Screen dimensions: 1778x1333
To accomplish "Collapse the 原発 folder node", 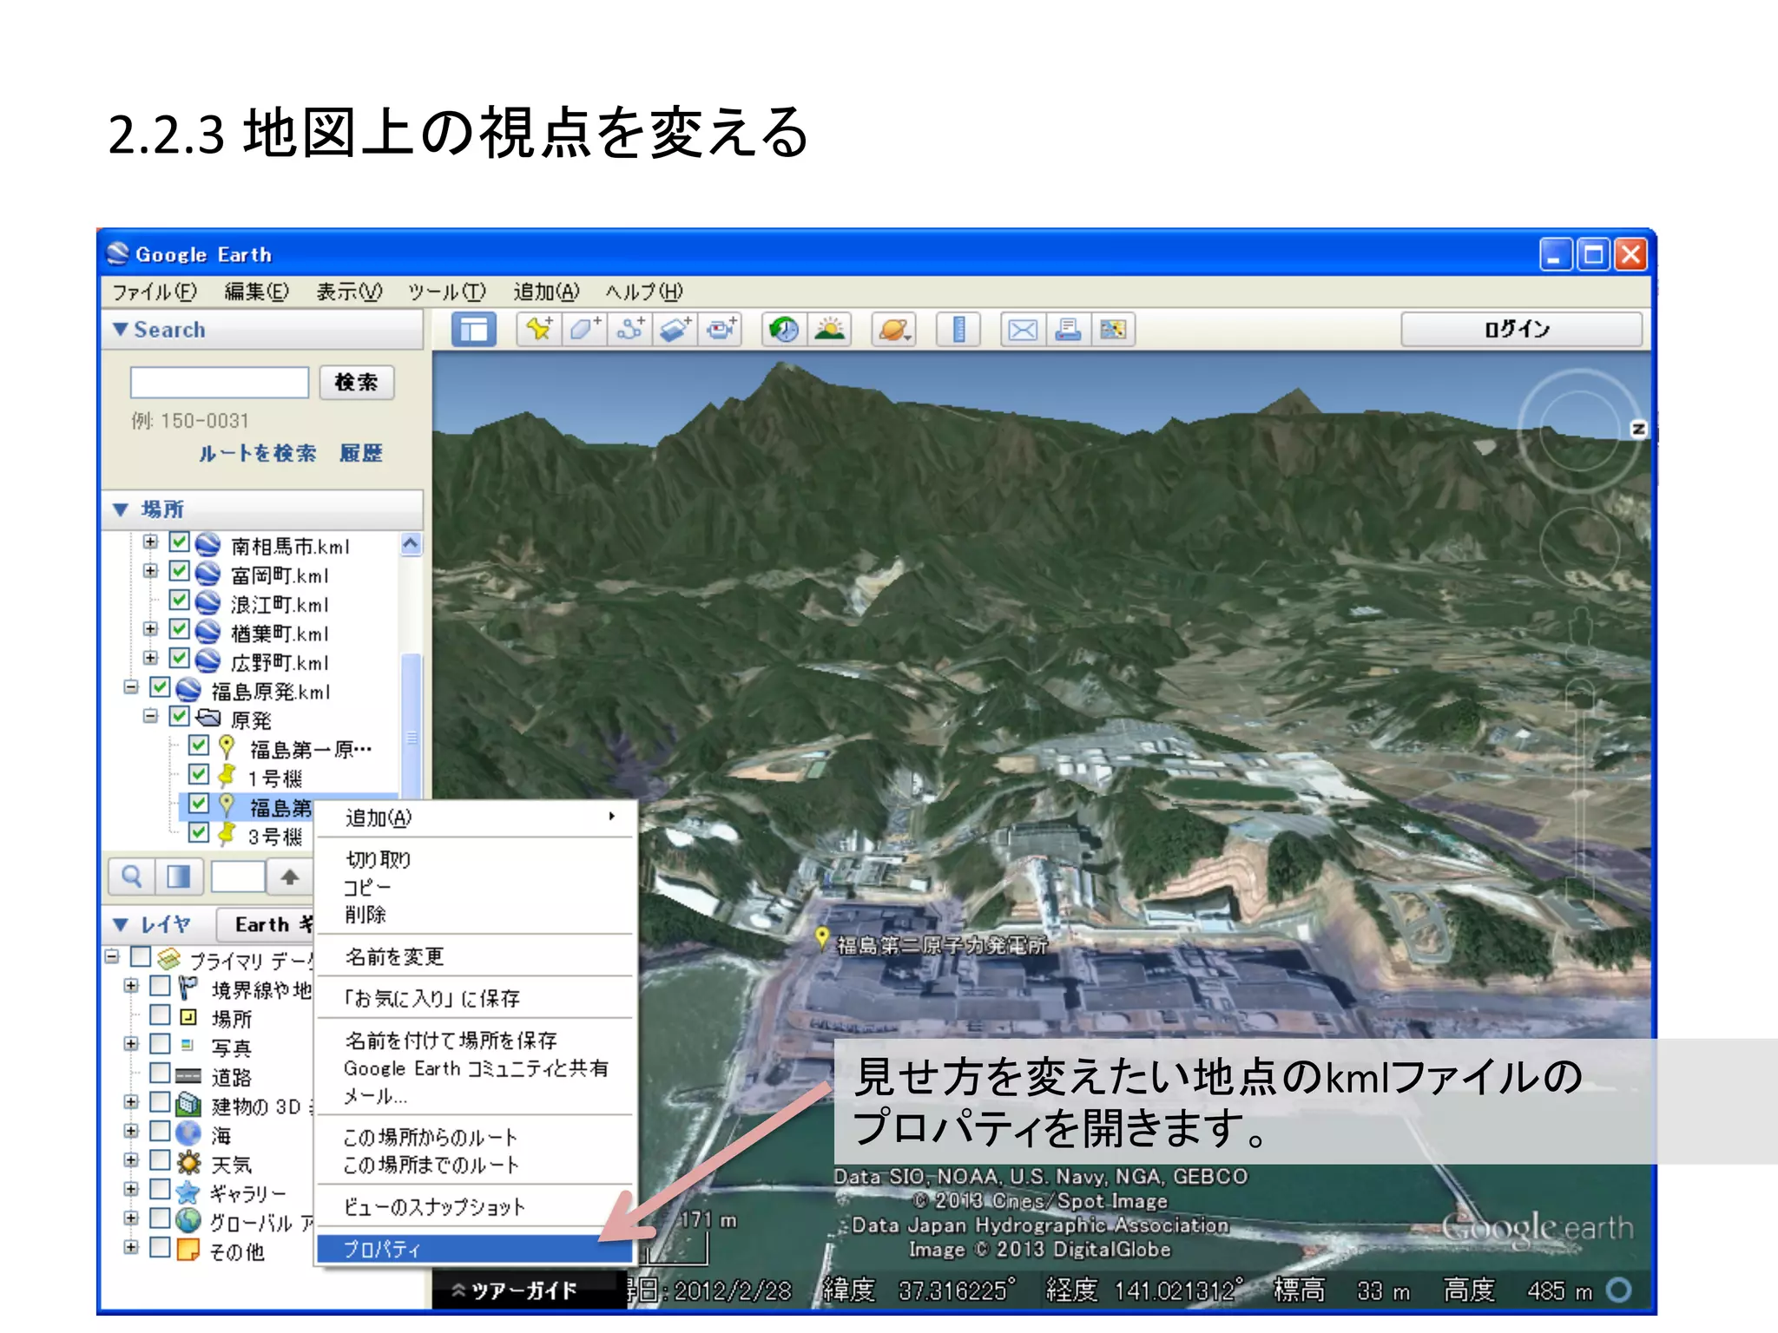I will click(150, 717).
